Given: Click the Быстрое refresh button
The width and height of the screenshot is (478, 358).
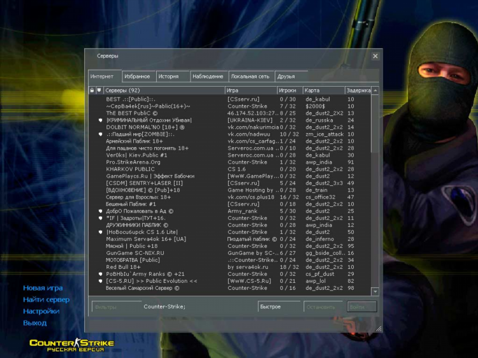Looking at the screenshot, I should pyautogui.click(x=280, y=307).
